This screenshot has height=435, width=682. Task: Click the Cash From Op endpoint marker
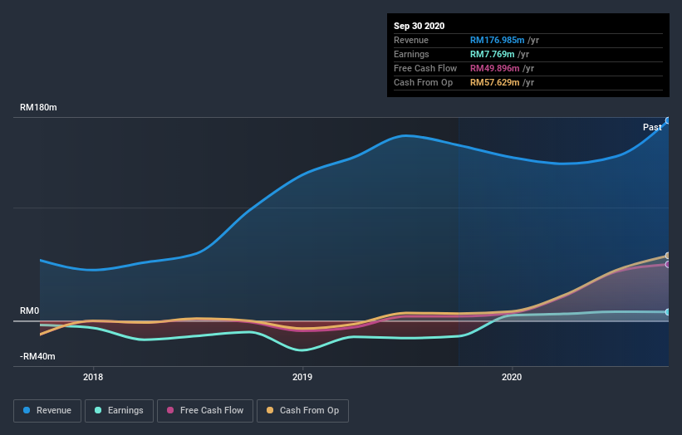click(x=668, y=256)
